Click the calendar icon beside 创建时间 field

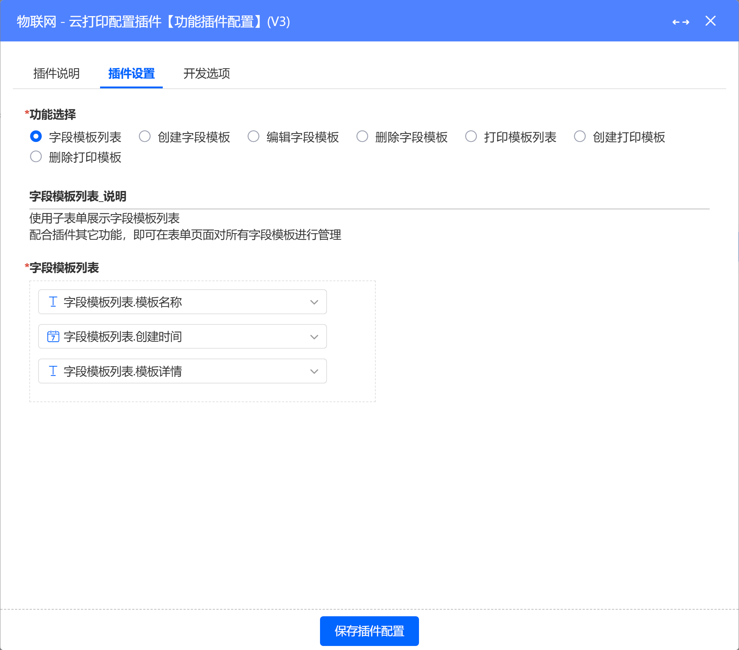(x=53, y=336)
